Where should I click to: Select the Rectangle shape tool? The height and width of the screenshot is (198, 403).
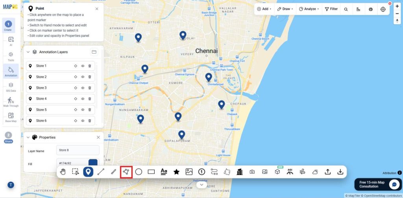(x=151, y=172)
